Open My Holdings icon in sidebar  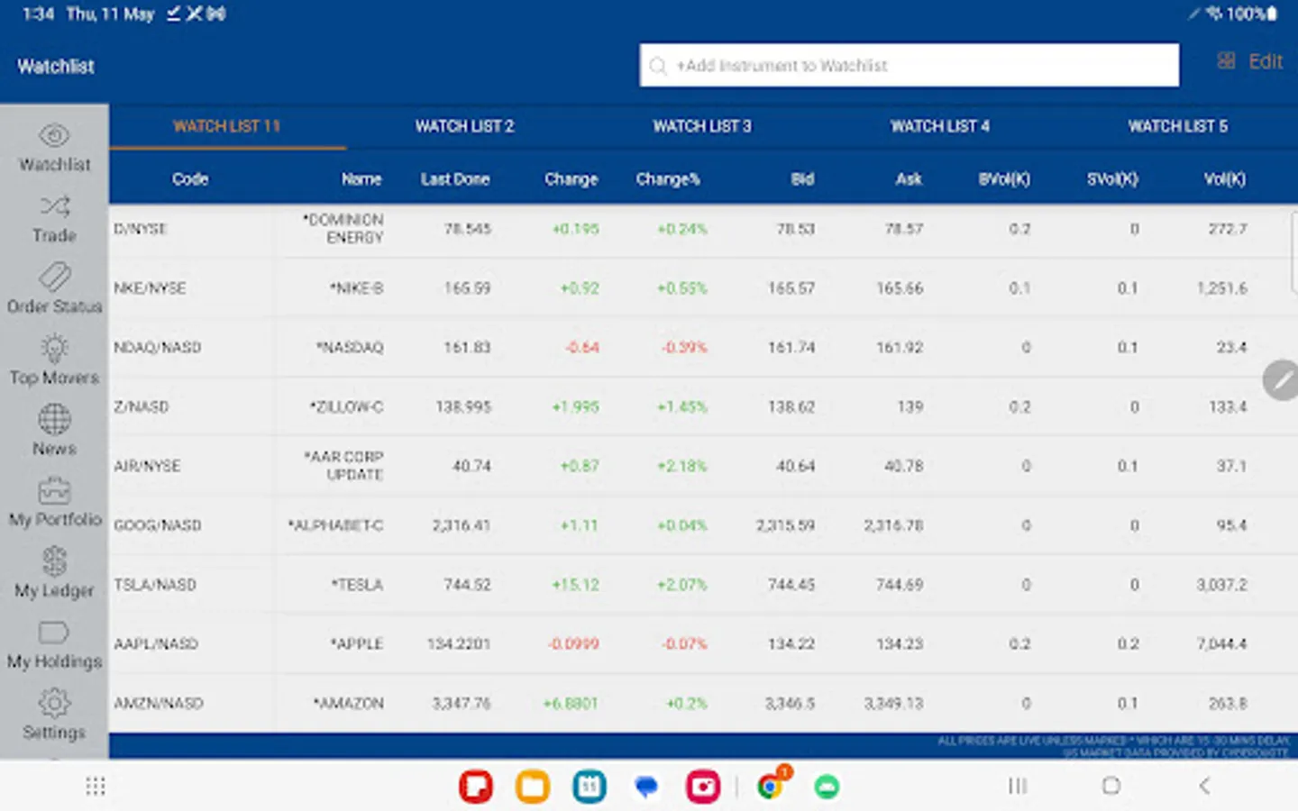54,633
